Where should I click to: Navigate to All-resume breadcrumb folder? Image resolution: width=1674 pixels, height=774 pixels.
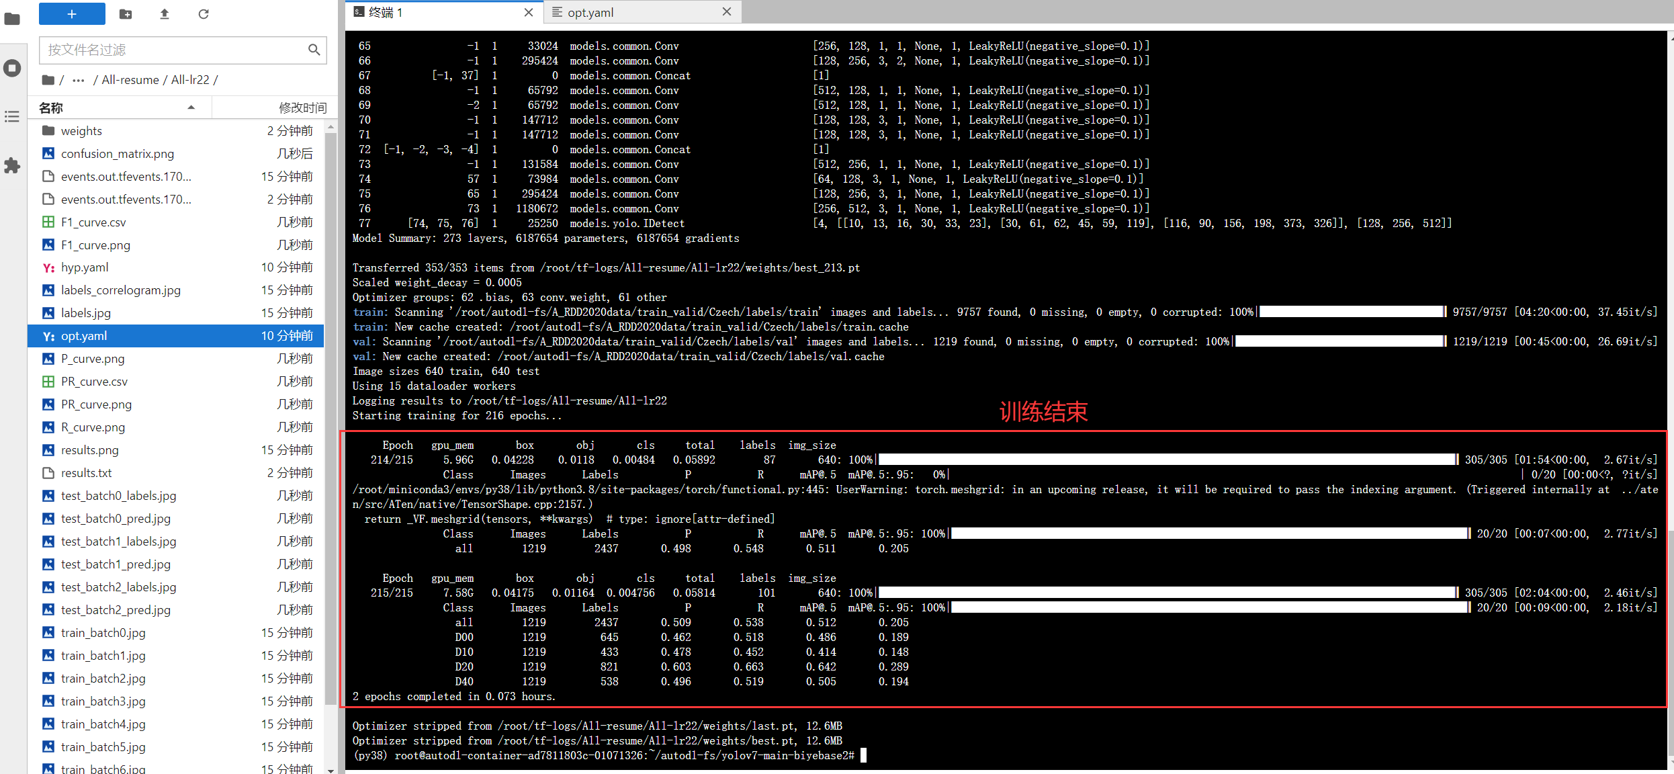tap(130, 80)
